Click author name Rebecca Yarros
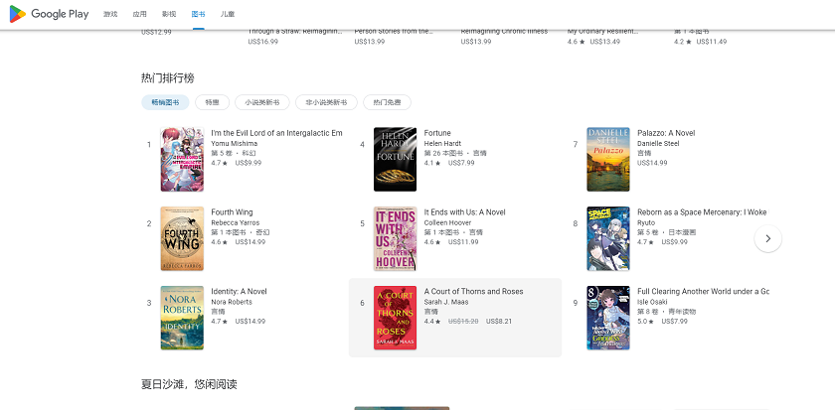 click(236, 222)
